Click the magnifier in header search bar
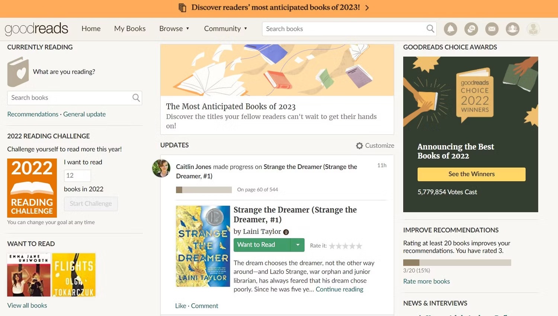Viewport: 558px width, 316px height. click(x=430, y=29)
